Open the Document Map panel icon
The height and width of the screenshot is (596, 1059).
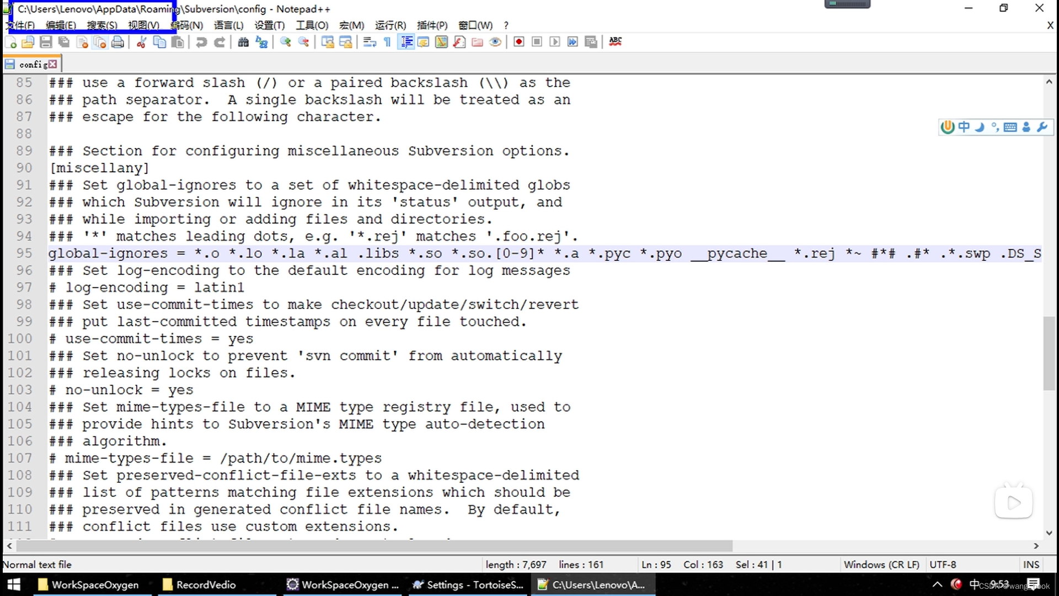click(441, 42)
